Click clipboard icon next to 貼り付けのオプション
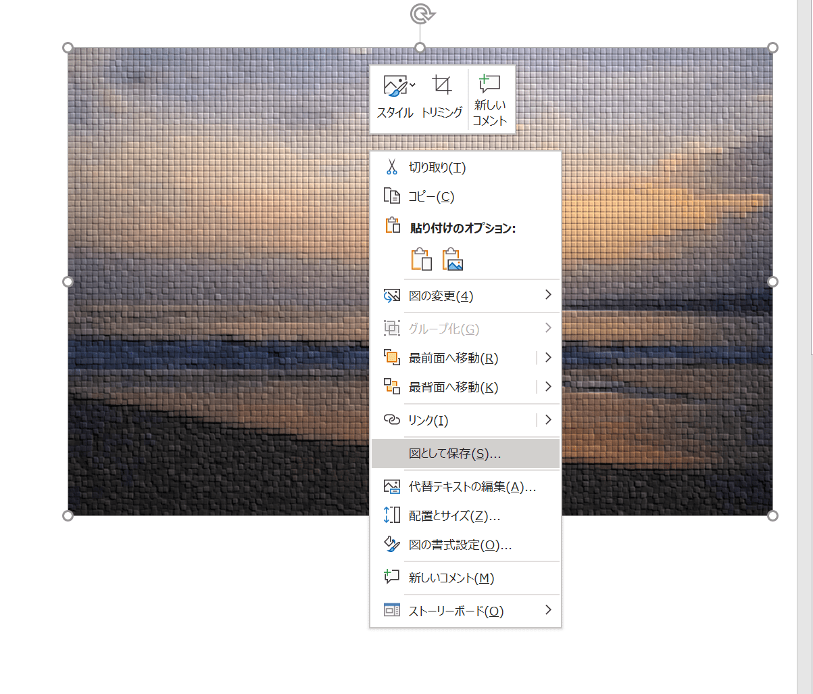Image resolution: width=813 pixels, height=694 pixels. click(392, 226)
